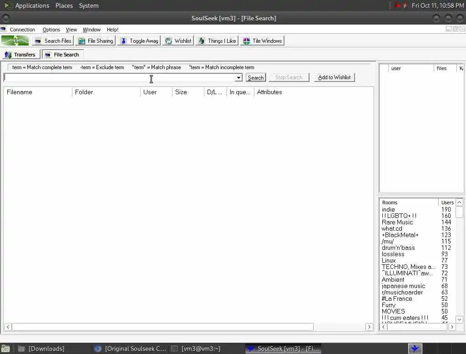This screenshot has height=354, width=466.
Task: Click the clock showing Fri Oct 11
Action: (438, 5)
